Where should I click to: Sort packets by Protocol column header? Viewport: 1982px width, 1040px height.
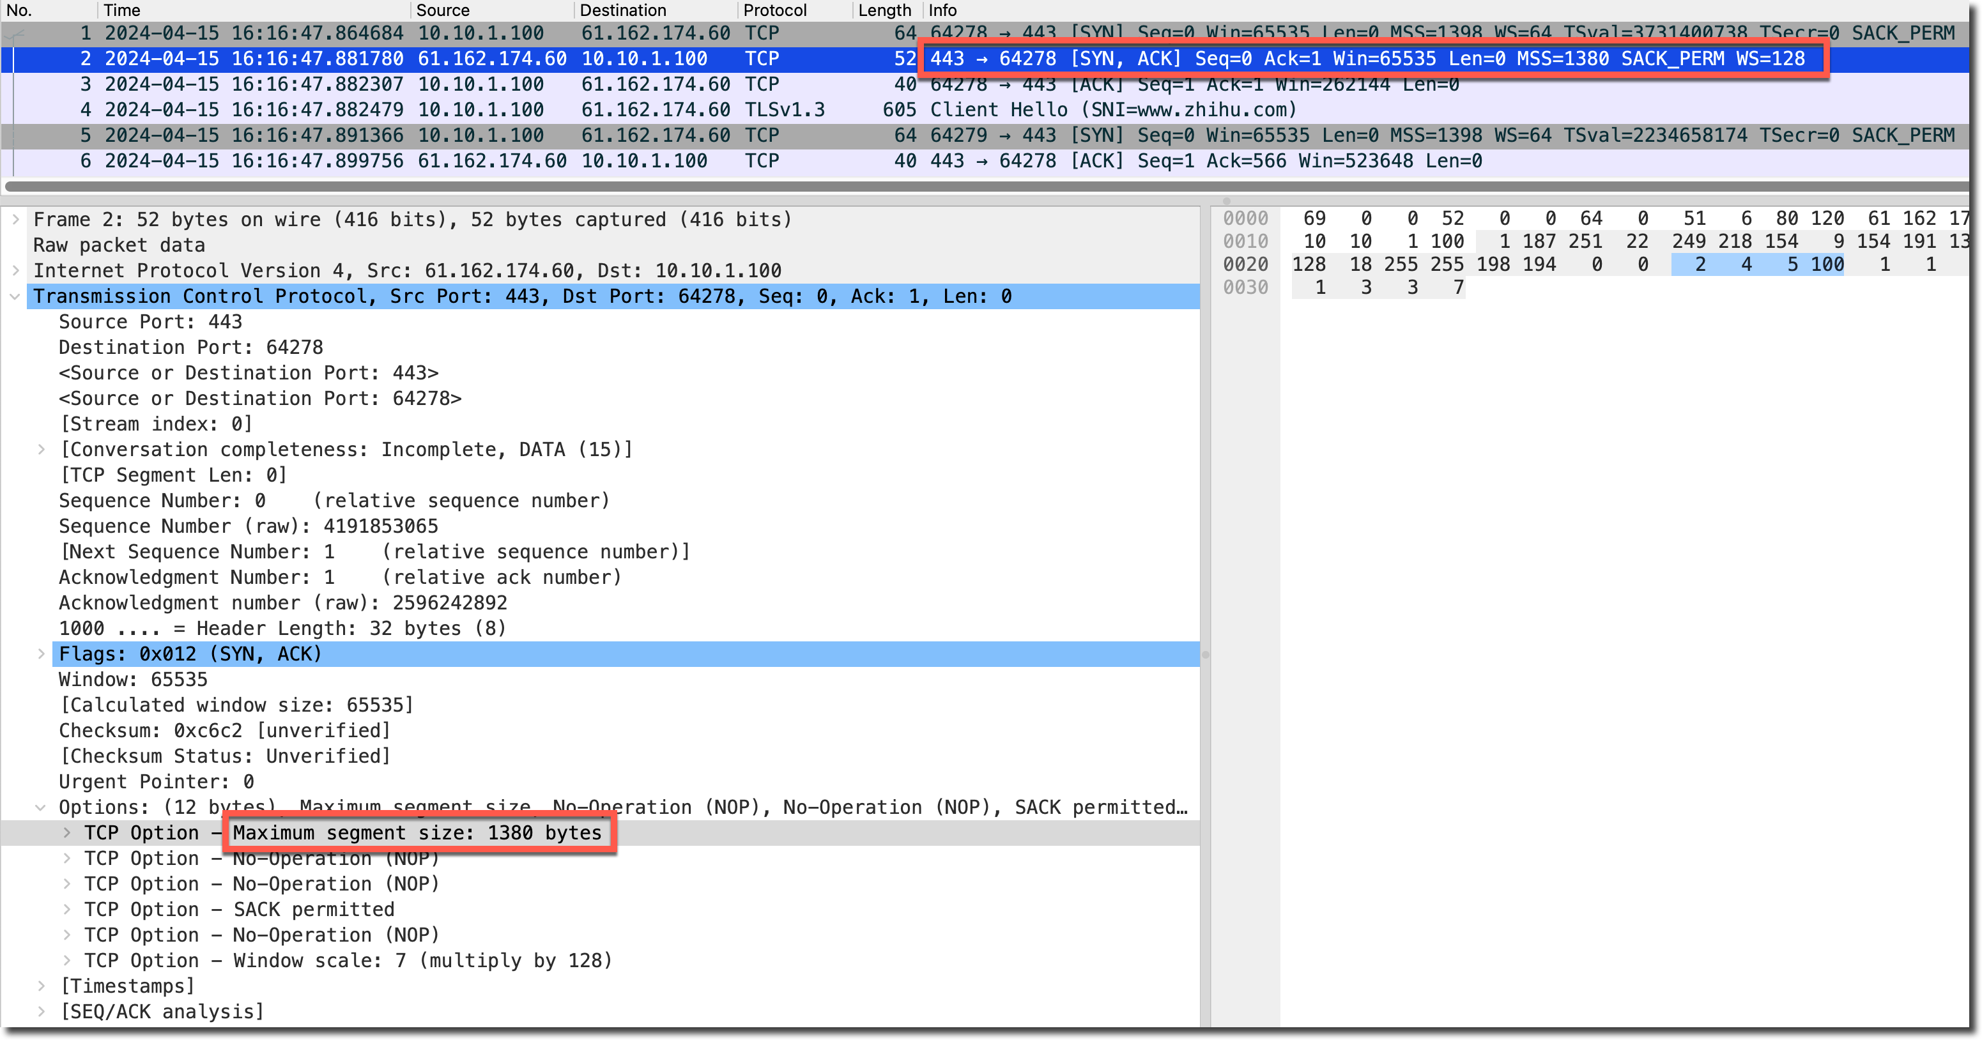(774, 10)
